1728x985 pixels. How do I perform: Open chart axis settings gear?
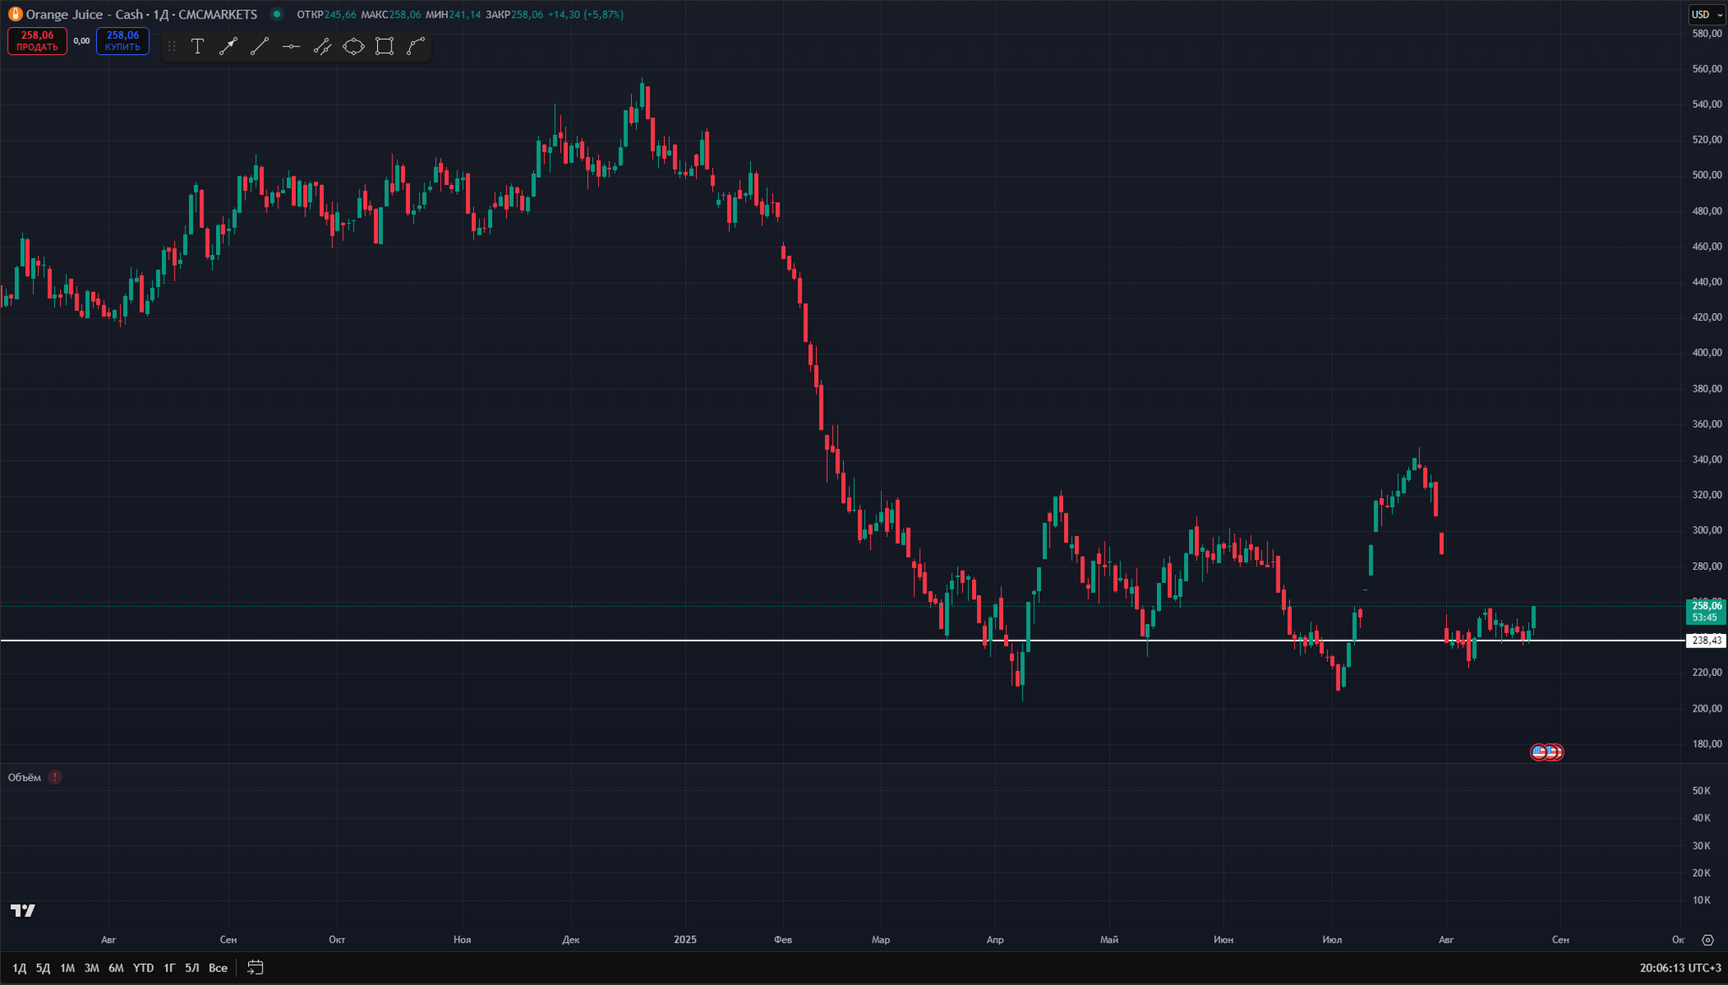pyautogui.click(x=1708, y=939)
